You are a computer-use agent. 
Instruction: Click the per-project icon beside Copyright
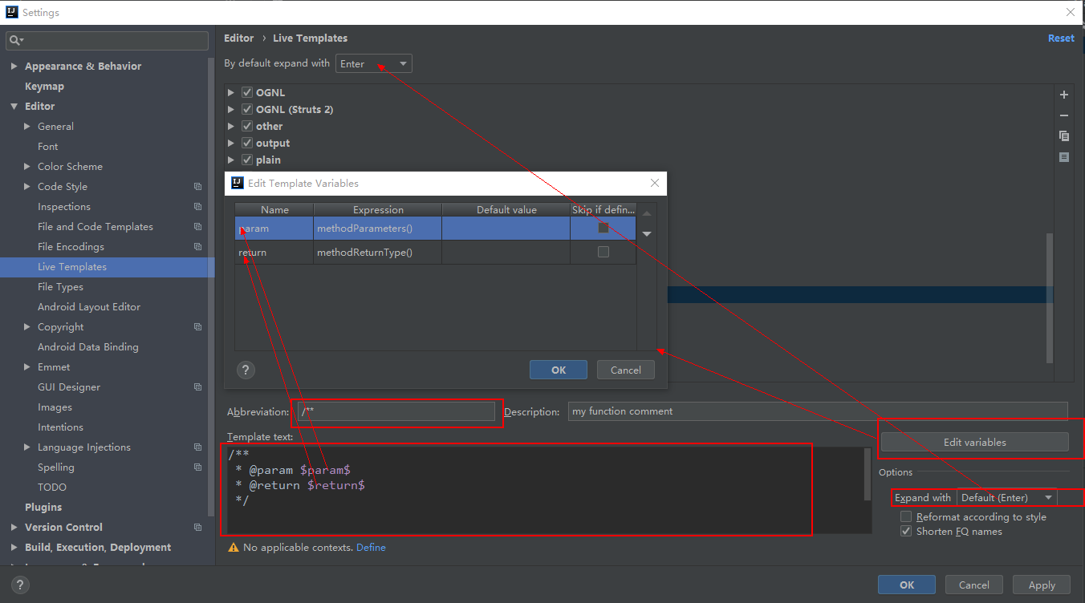click(x=197, y=327)
